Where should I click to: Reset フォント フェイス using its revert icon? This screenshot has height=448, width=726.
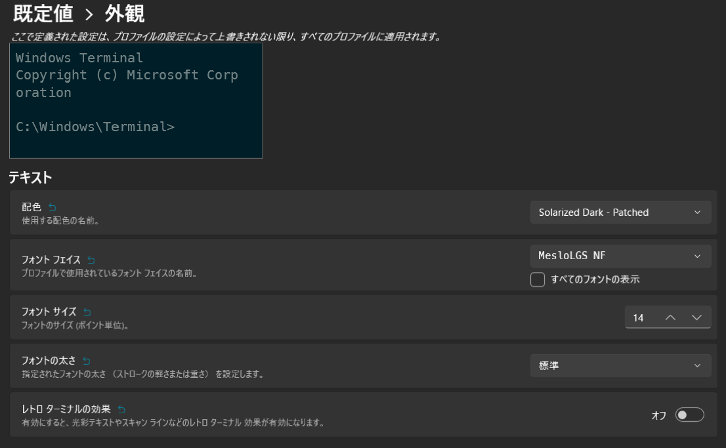(x=91, y=260)
